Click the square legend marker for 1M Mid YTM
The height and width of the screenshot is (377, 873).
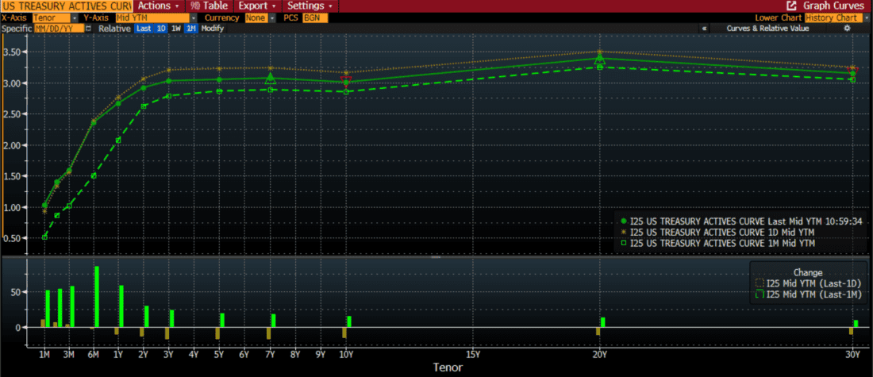[x=624, y=244]
